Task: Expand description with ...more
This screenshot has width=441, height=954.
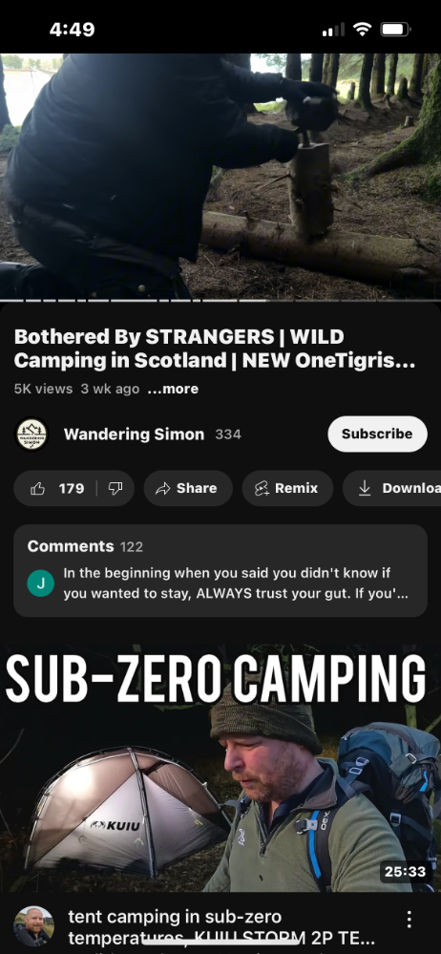Action: click(x=173, y=389)
